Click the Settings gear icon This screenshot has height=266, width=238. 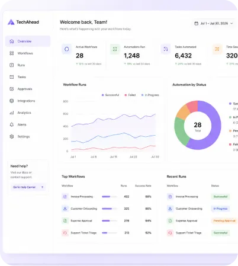coord(12,136)
